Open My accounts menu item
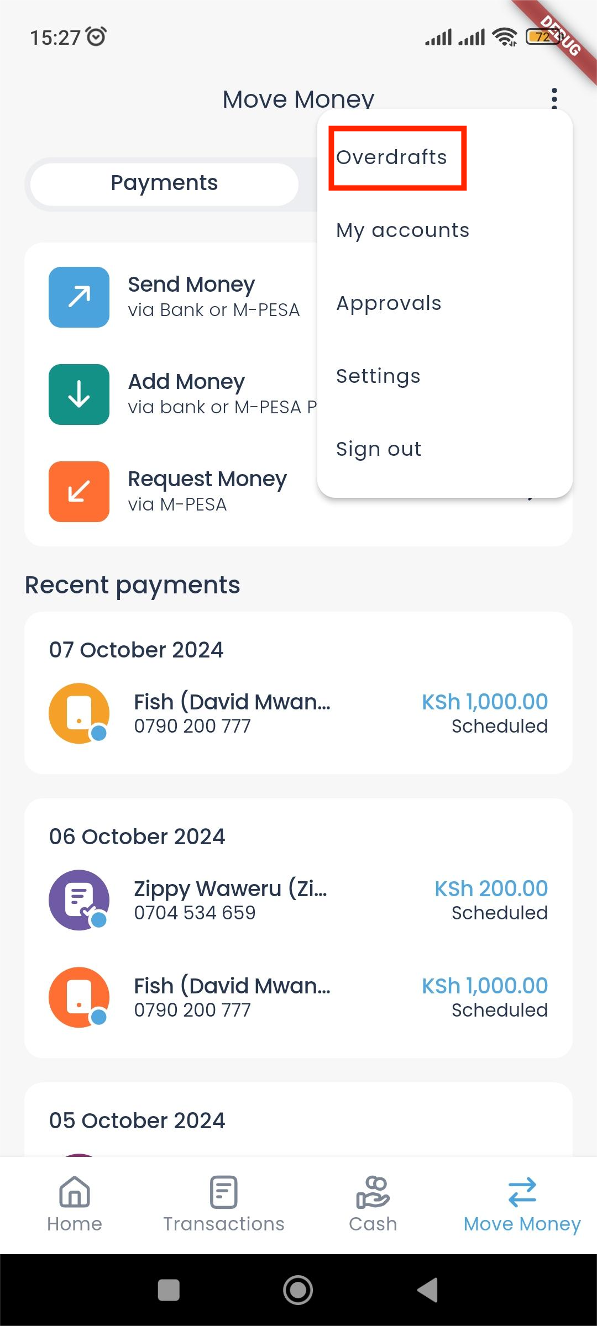This screenshot has height=1326, width=597. [x=402, y=230]
